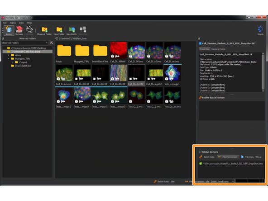Switch to the Arena view
This screenshot has height=201, width=268.
[9, 31]
